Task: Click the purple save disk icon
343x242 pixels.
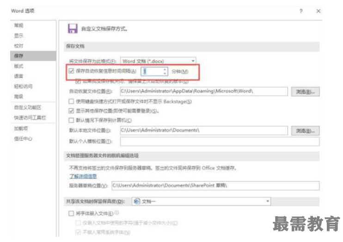Action: point(73,29)
